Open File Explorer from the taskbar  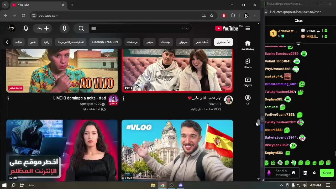pyautogui.click(x=153, y=185)
